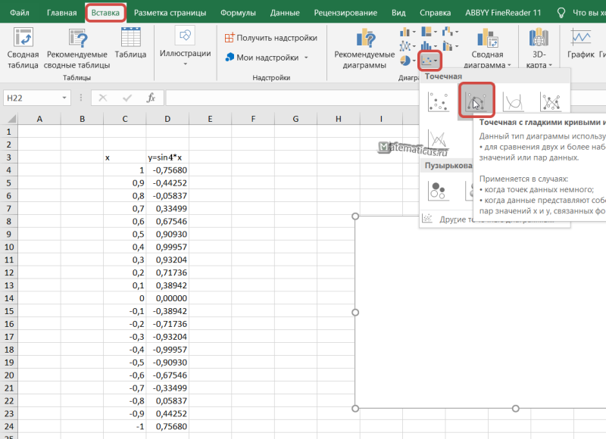
Task: Expand the Name Box dropdown arrow
Action: [x=64, y=98]
